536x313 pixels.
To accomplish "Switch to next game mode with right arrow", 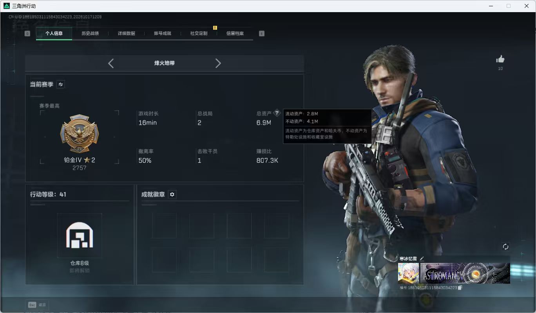I will pyautogui.click(x=218, y=63).
